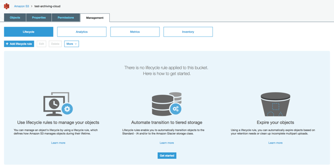Click the database tiered storage icon
The width and height of the screenshot is (334, 166).
167,104
